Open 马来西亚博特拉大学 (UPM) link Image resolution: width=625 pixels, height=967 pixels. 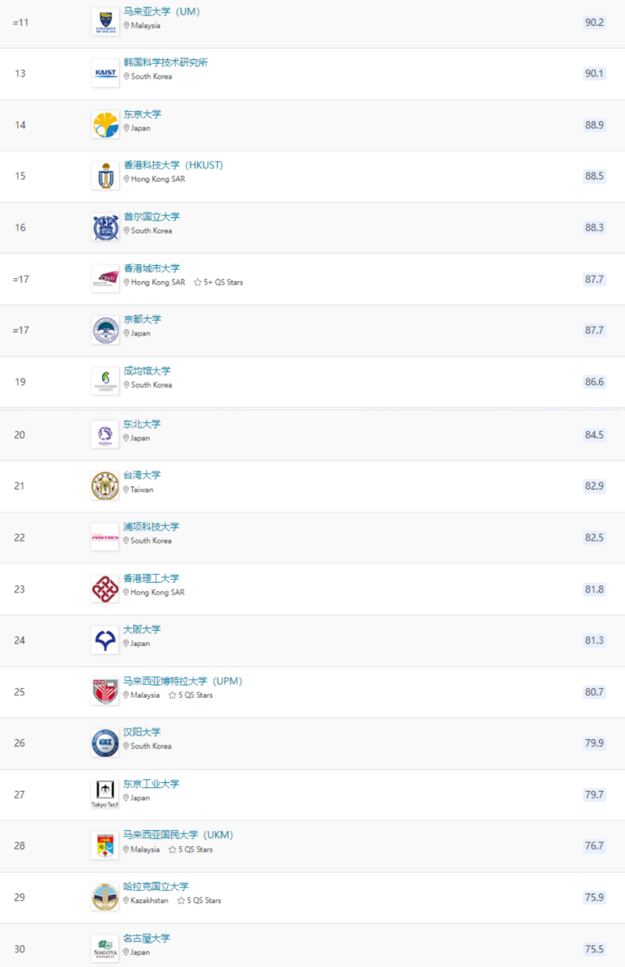pyautogui.click(x=182, y=682)
